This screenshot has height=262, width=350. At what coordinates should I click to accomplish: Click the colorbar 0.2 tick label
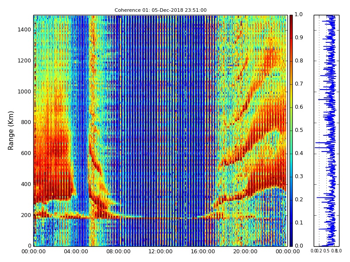point(299,200)
